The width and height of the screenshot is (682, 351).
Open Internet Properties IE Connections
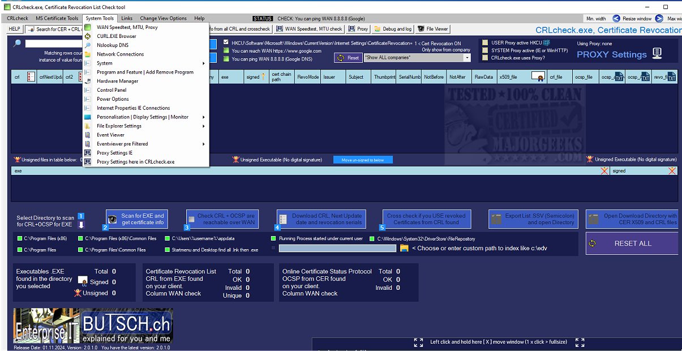pyautogui.click(x=147, y=108)
